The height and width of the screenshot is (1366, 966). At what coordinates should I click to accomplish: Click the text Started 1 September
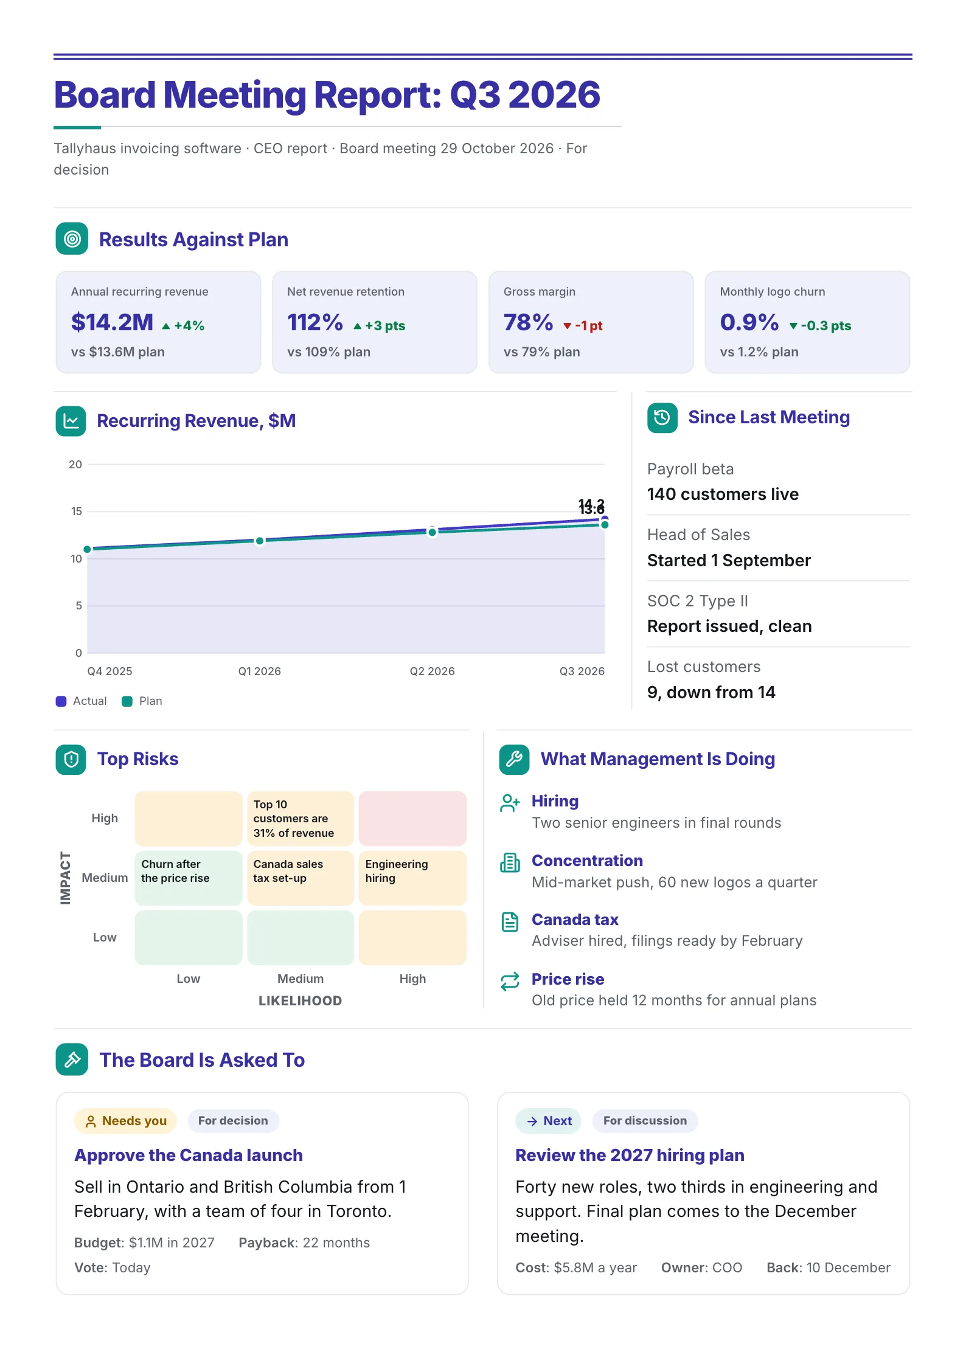(729, 560)
